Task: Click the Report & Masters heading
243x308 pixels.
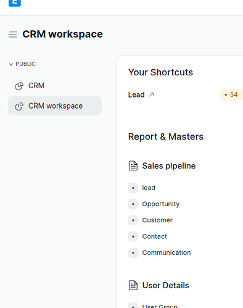Action: coord(166,136)
